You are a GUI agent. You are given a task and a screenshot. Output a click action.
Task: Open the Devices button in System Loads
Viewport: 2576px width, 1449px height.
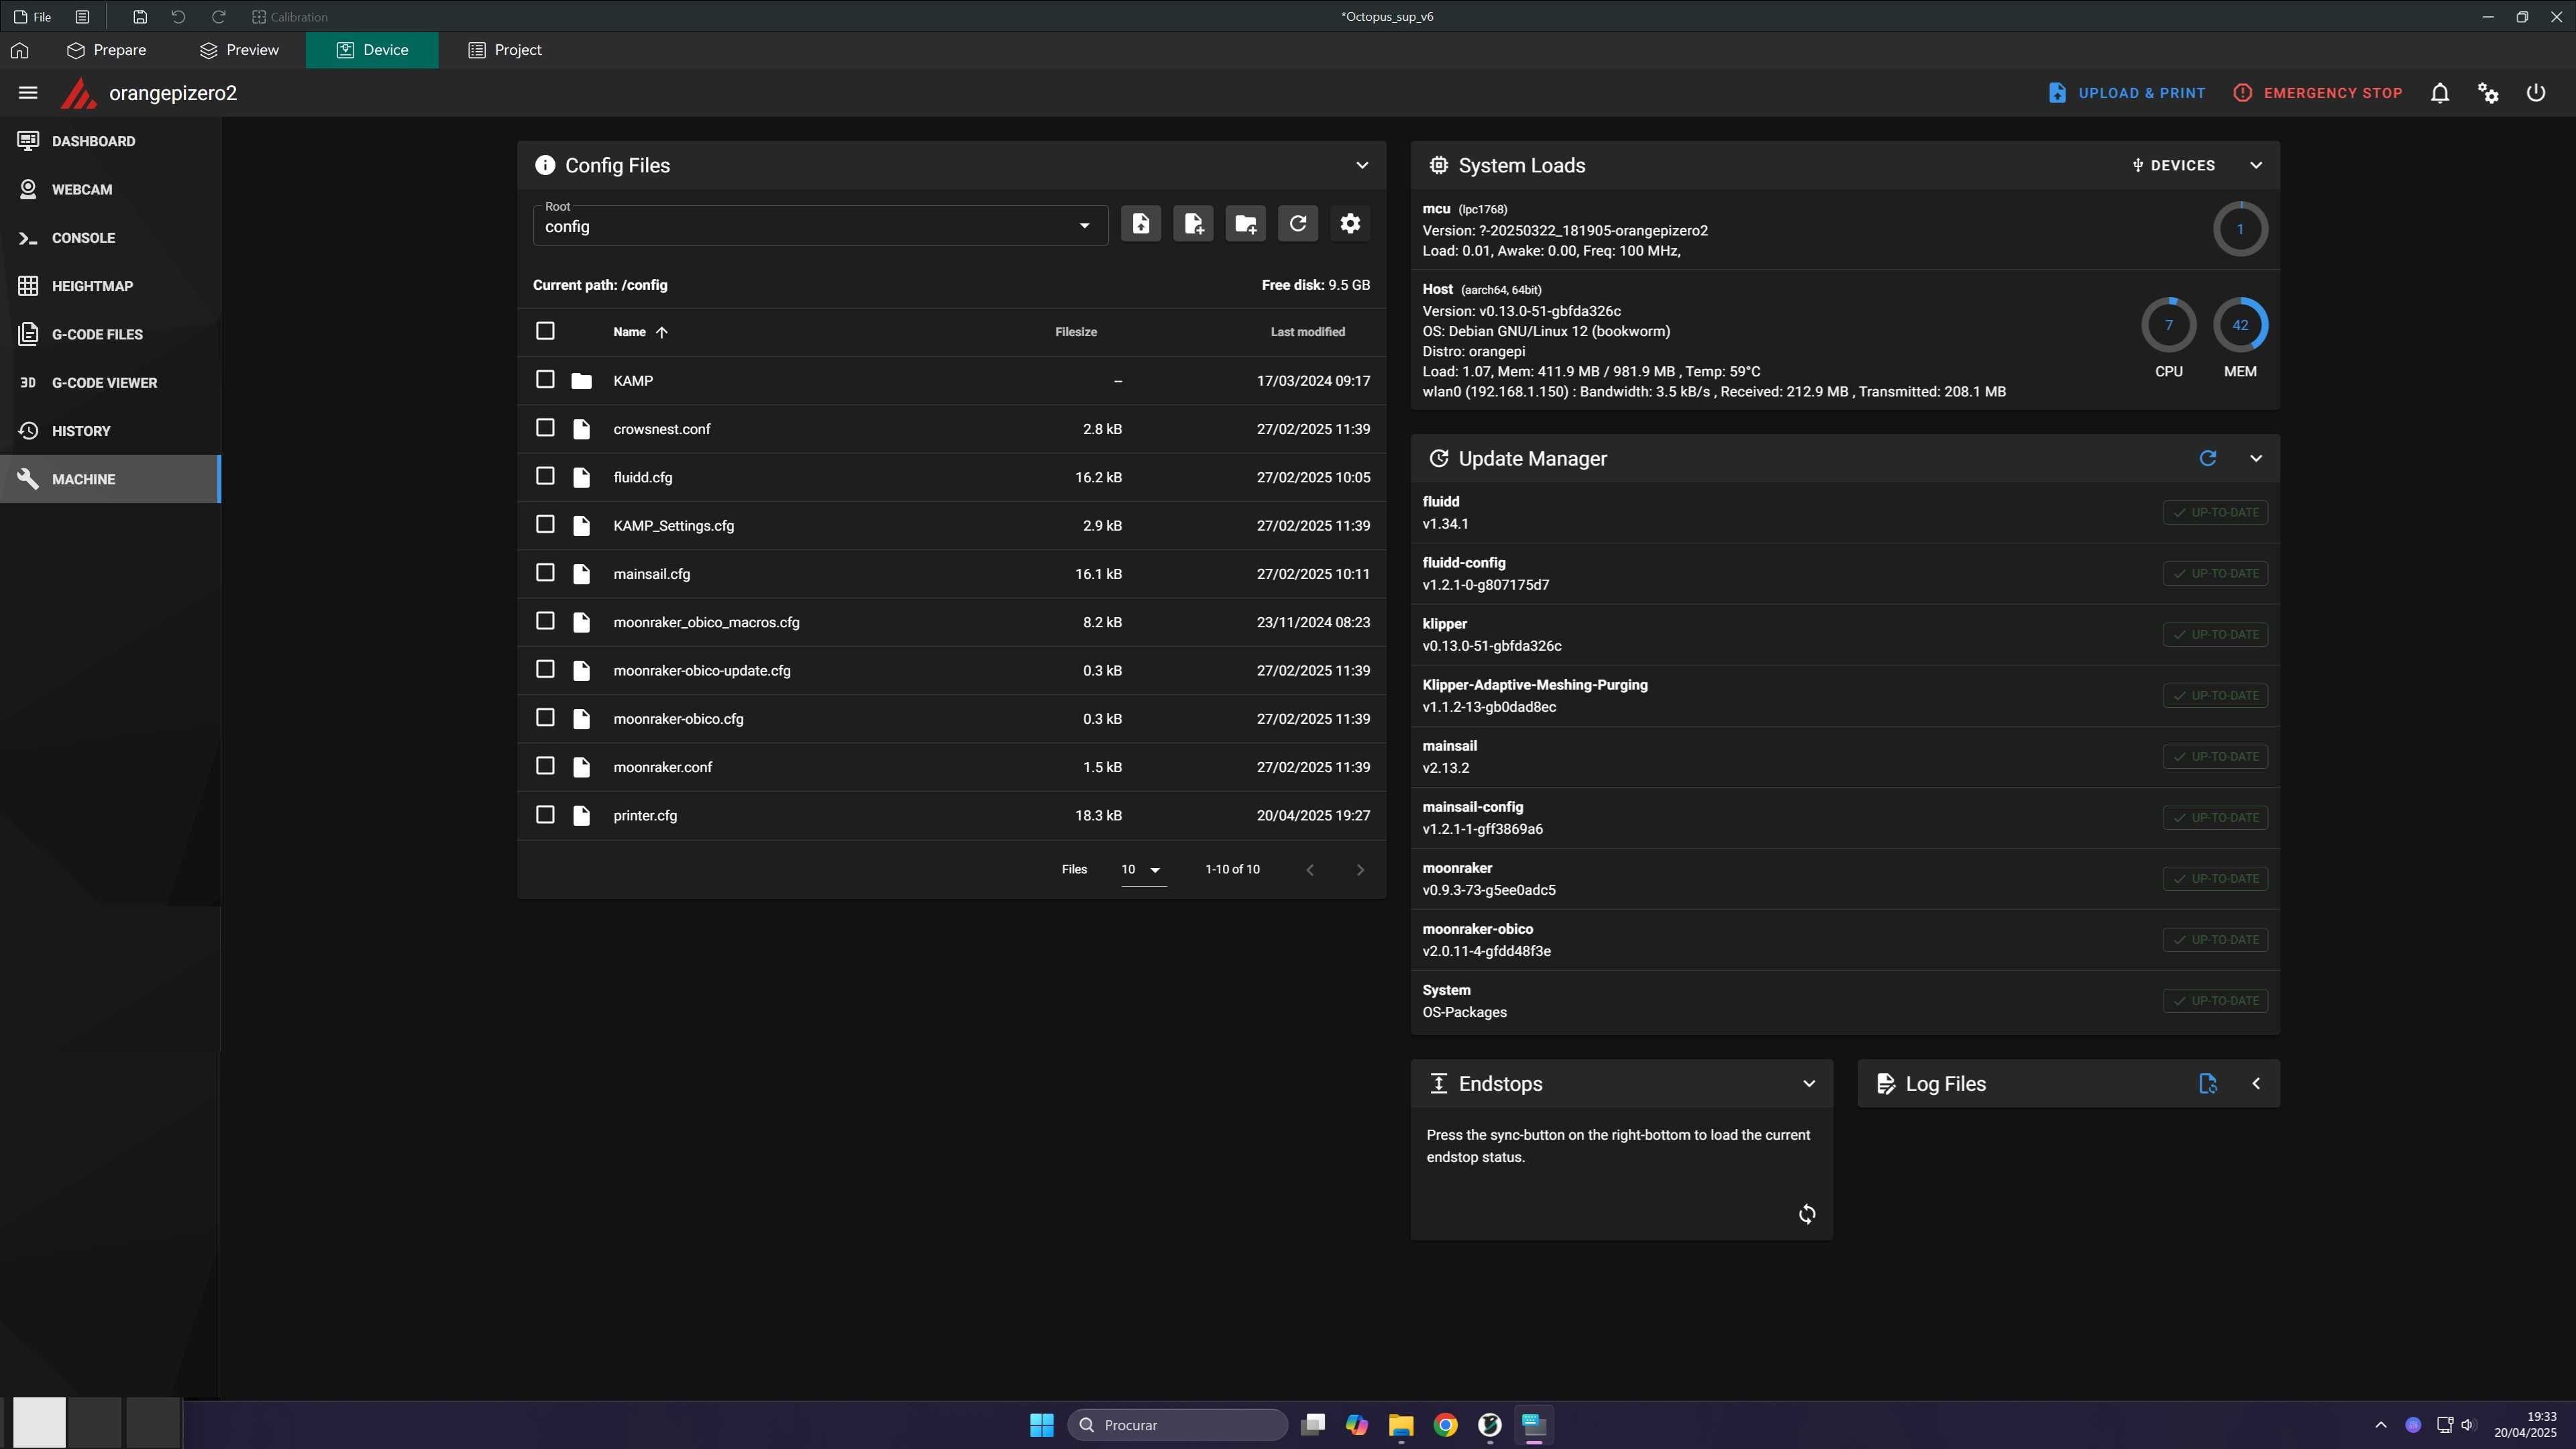2173,165
